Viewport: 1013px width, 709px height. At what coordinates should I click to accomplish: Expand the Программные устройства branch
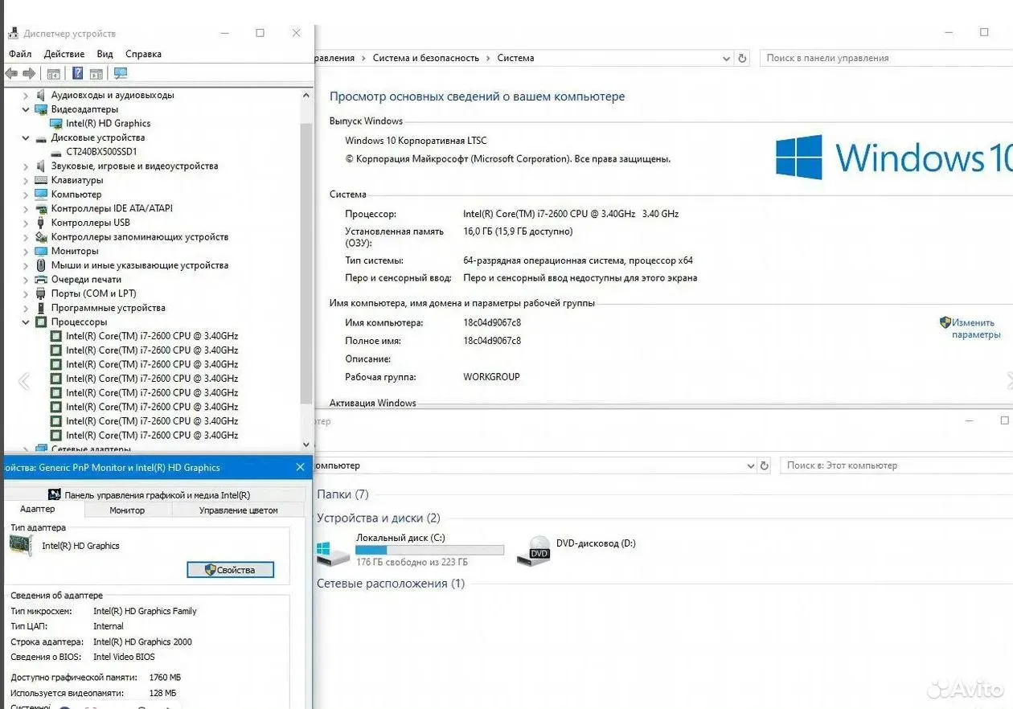point(26,308)
